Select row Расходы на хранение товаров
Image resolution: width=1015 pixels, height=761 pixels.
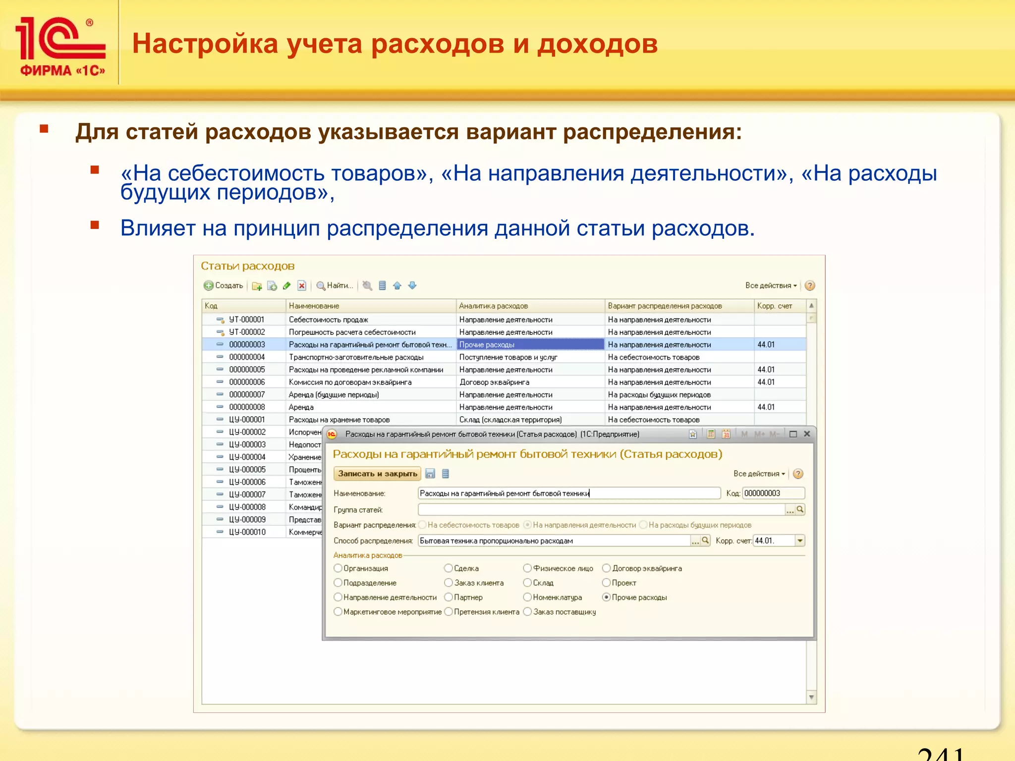[x=504, y=420]
